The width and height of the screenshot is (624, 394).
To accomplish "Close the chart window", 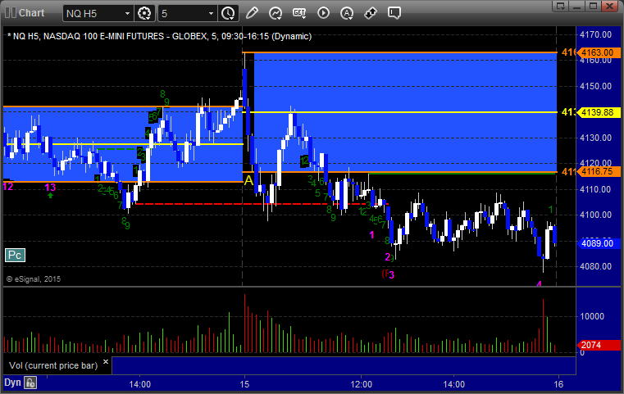I will (x=609, y=6).
